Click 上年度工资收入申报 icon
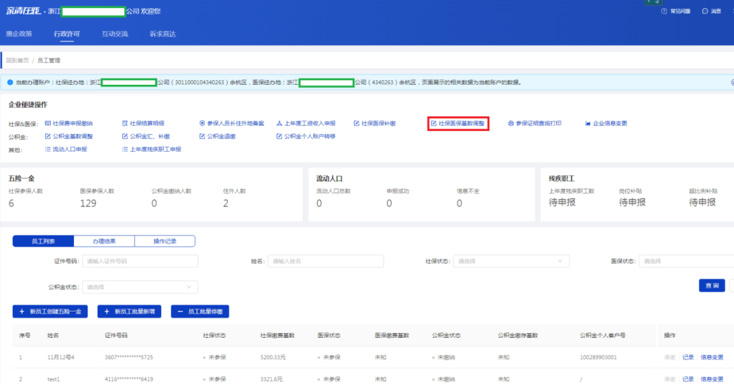 [279, 123]
